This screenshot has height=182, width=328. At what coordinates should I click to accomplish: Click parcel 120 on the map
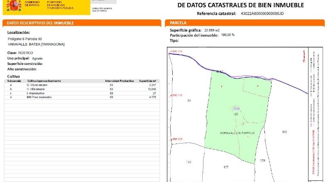262,160
